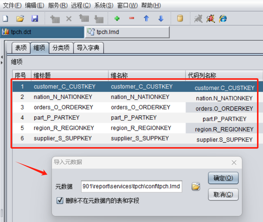
Task: Click the folder browse icon beside metadata path
Action: [196, 186]
